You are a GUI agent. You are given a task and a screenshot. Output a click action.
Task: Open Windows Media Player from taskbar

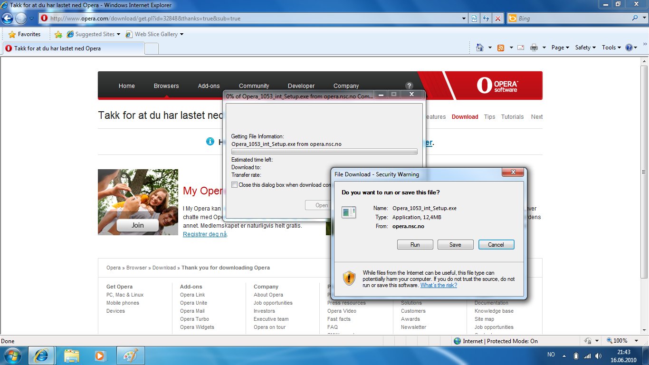(100, 355)
